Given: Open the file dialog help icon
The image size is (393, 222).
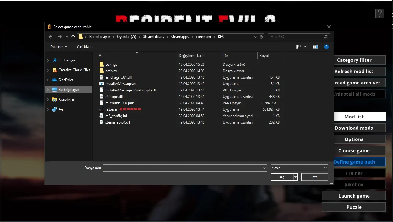Looking at the screenshot, I should 326,47.
